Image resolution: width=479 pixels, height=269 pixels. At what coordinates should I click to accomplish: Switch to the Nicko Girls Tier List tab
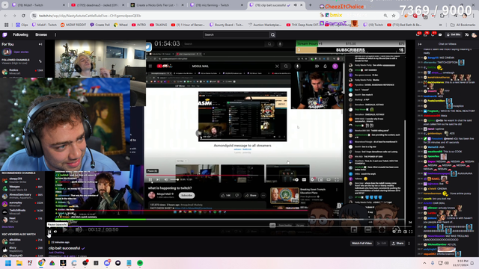[157, 5]
